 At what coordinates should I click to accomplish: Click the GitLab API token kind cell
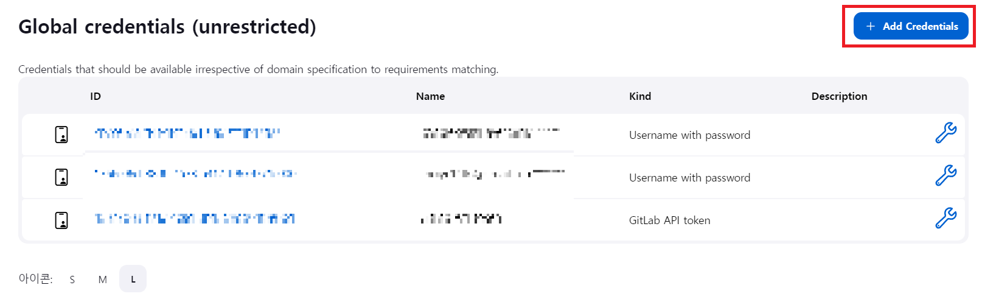click(x=669, y=220)
